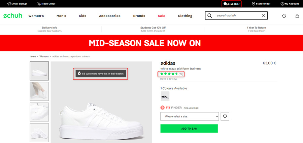Open the Women's menu

[x=36, y=16]
